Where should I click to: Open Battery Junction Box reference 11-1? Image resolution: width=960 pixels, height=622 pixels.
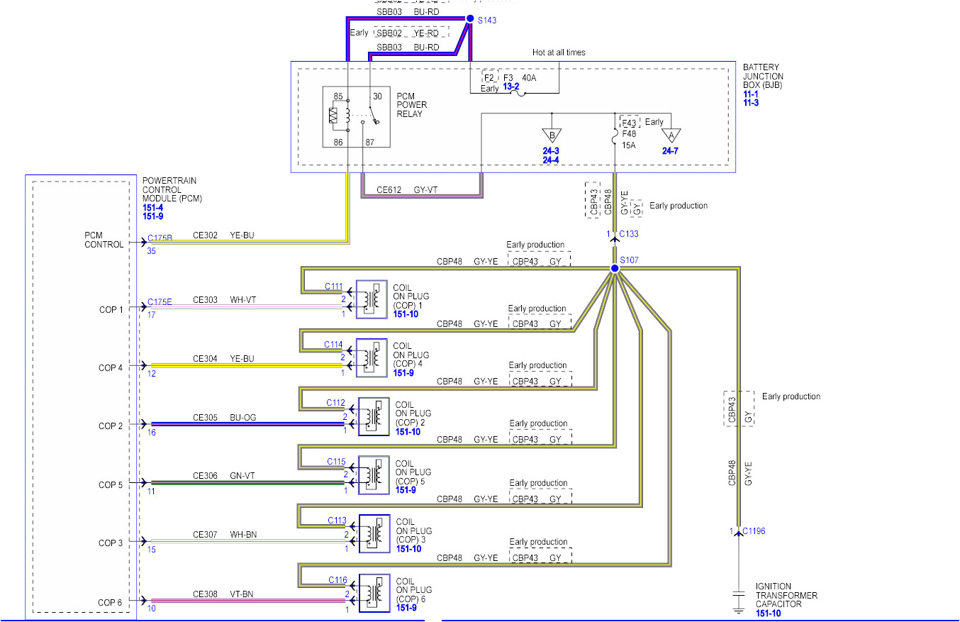(x=749, y=93)
